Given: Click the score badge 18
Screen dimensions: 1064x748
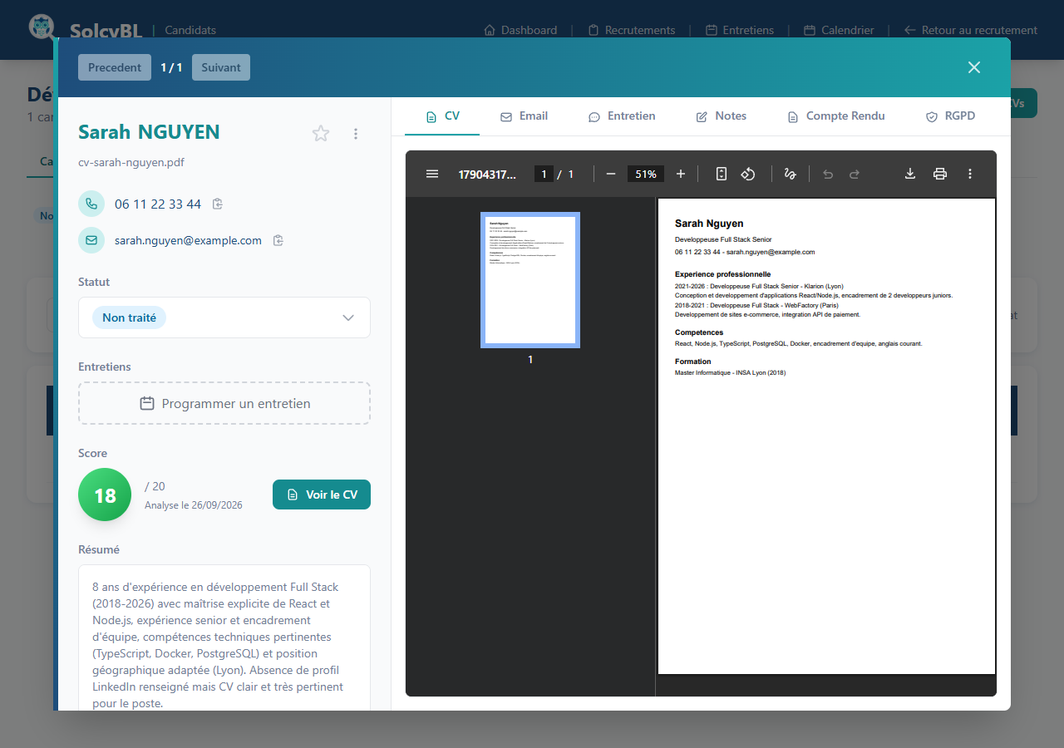Looking at the screenshot, I should coord(105,495).
